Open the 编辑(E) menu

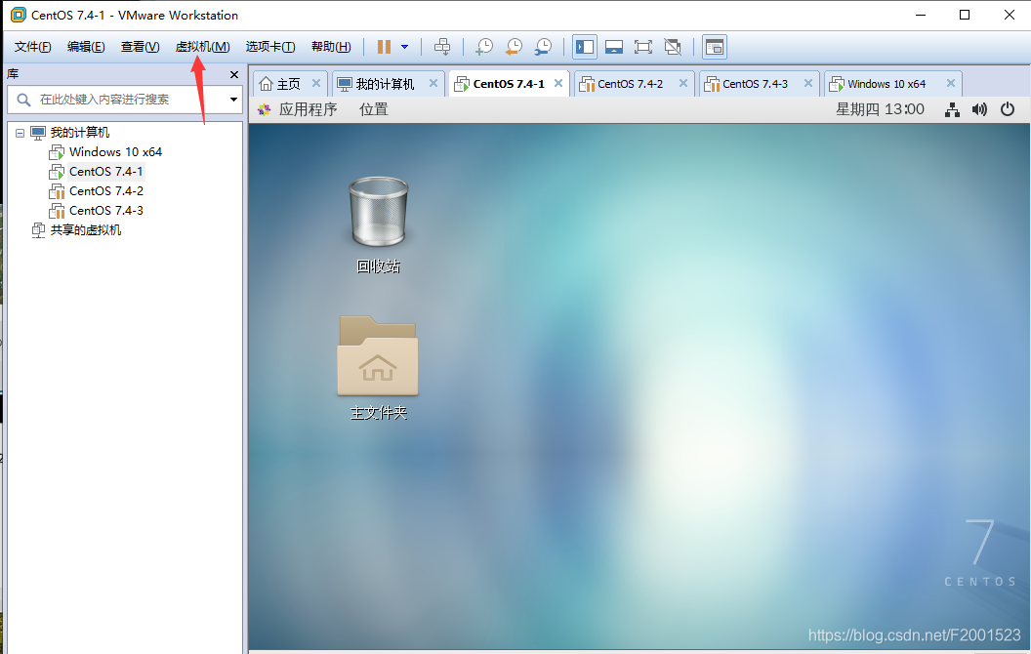tap(86, 47)
